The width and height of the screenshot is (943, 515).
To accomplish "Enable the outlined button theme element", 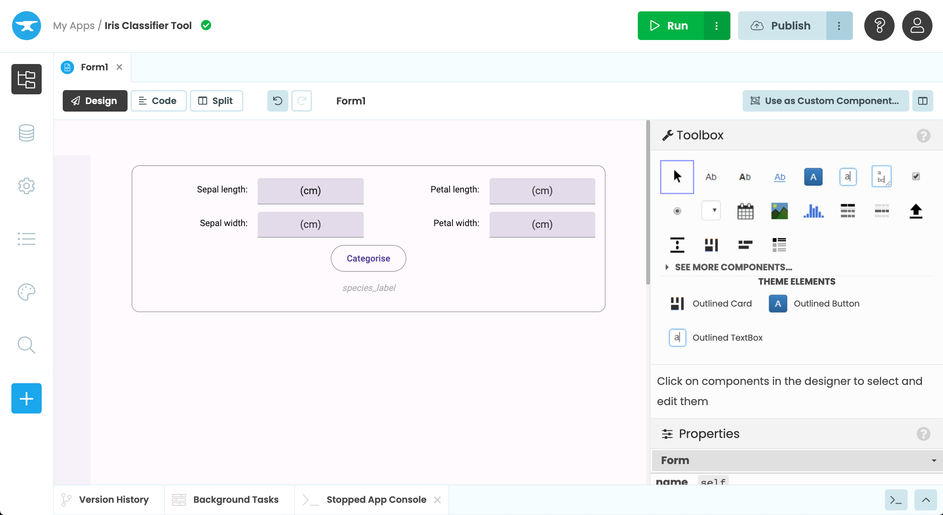I will (778, 303).
